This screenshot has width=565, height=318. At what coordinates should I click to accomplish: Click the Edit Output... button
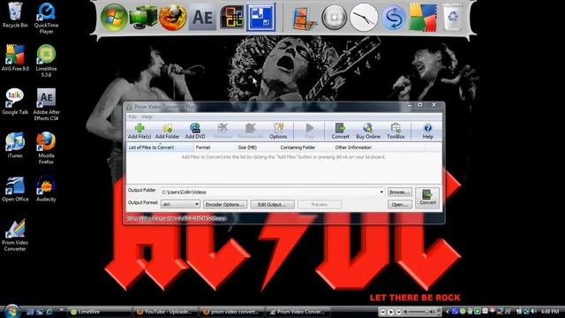click(x=273, y=204)
